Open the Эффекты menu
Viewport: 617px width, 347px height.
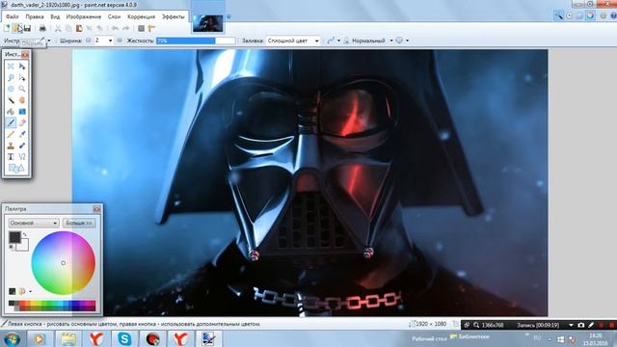click(174, 17)
